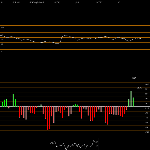Click the 'SI MunafaSutraR' header label
Viewport: 150px width, 150px height.
[x=37, y=2]
